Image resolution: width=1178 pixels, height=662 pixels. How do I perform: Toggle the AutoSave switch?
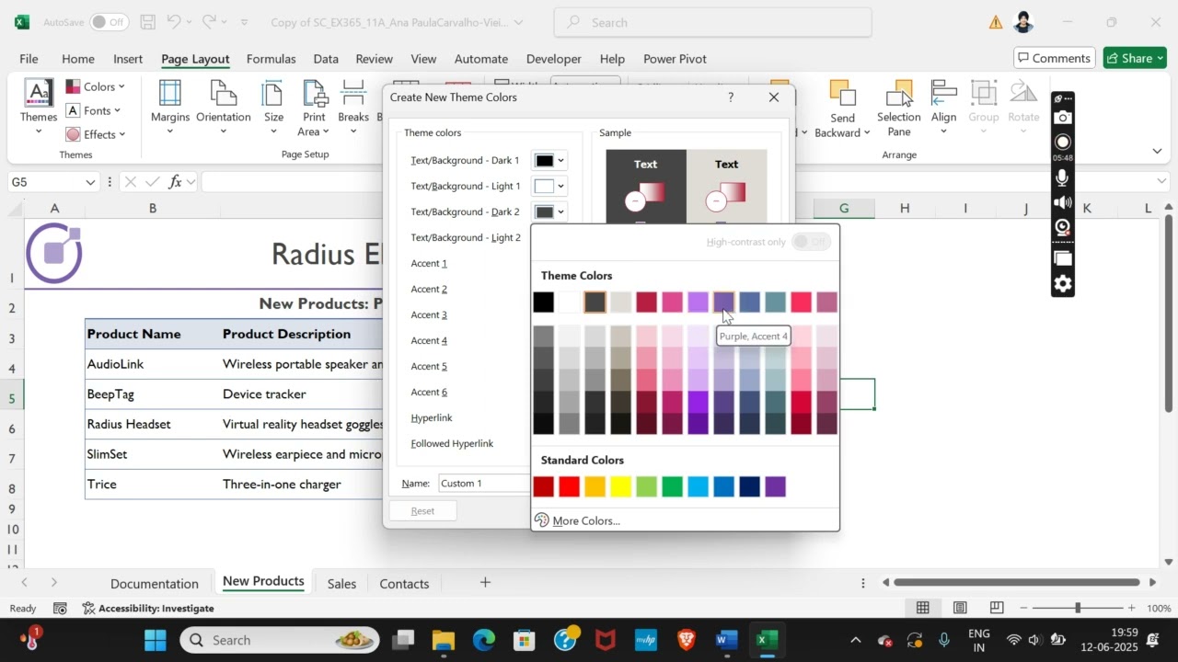(109, 22)
